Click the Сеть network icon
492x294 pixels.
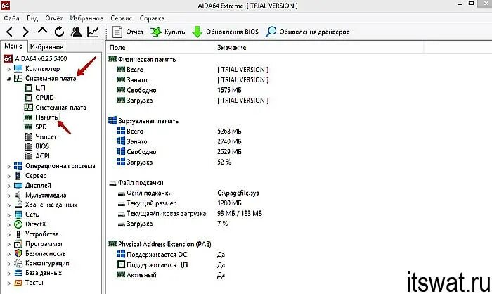coord(18,215)
